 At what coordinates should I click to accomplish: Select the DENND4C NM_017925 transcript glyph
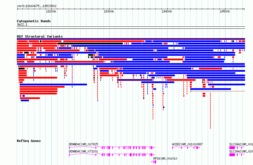(x=112, y=147)
